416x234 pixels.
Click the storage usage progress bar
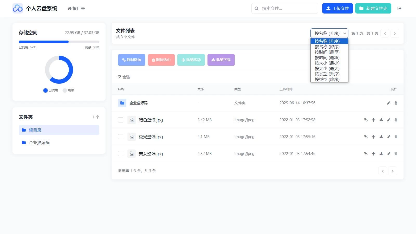click(x=59, y=42)
